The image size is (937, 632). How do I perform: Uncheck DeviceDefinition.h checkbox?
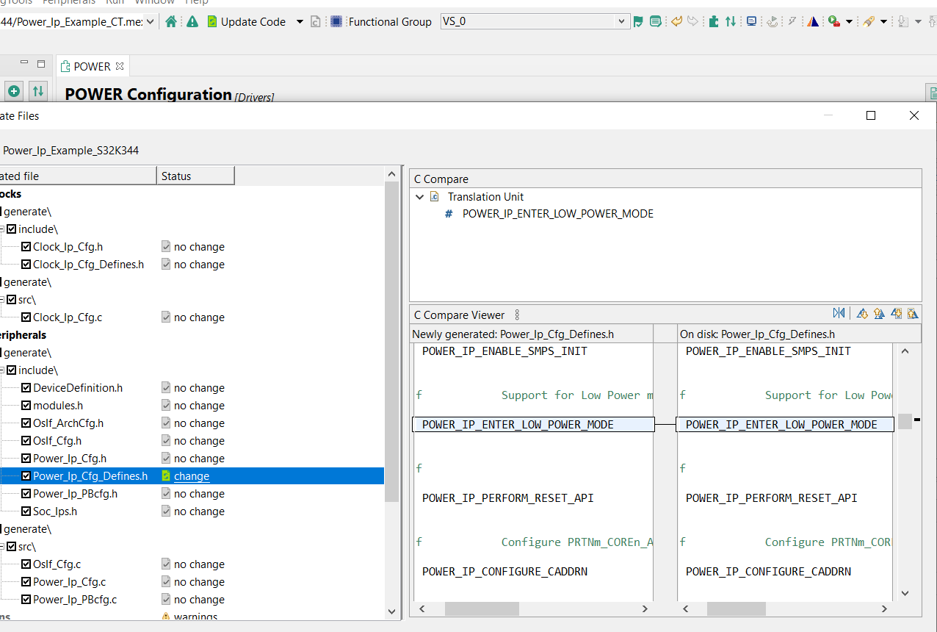26,388
